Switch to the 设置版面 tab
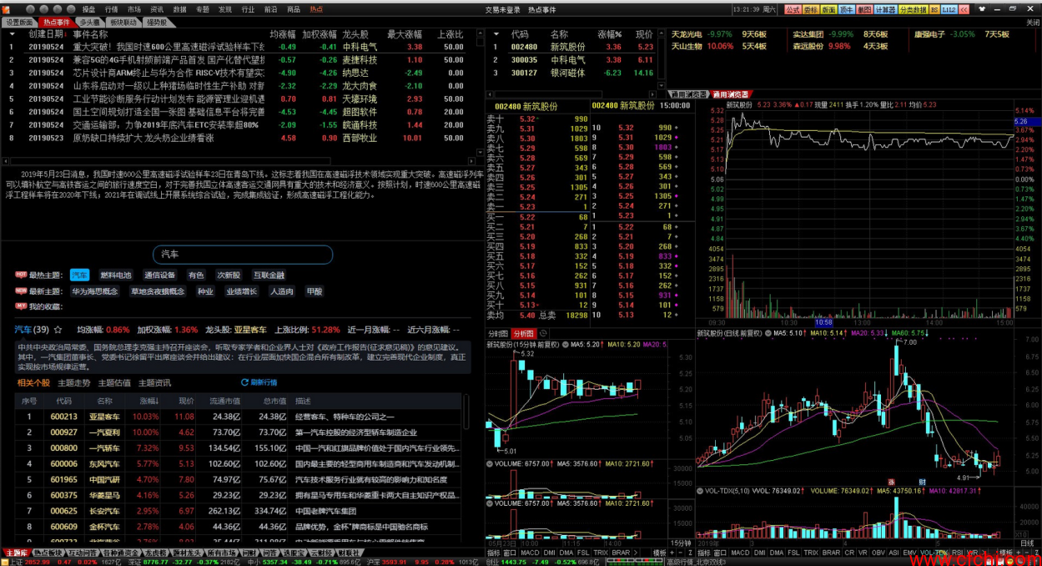The image size is (1042, 566). click(19, 23)
